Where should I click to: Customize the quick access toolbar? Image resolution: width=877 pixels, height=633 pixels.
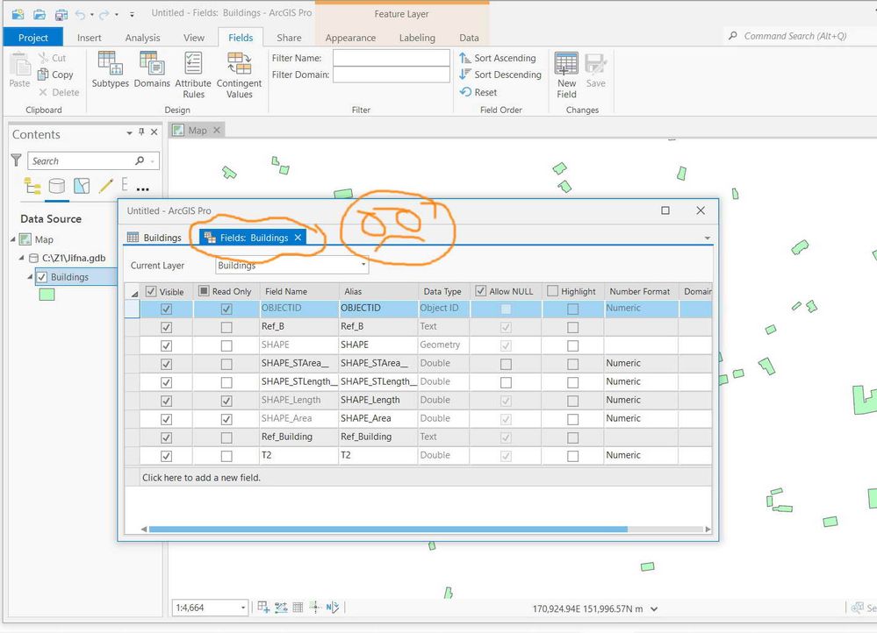click(132, 14)
